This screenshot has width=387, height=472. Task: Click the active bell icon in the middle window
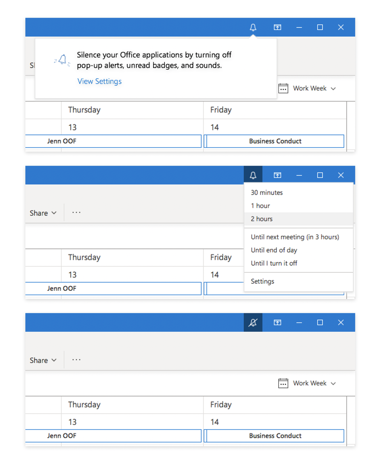coord(253,175)
